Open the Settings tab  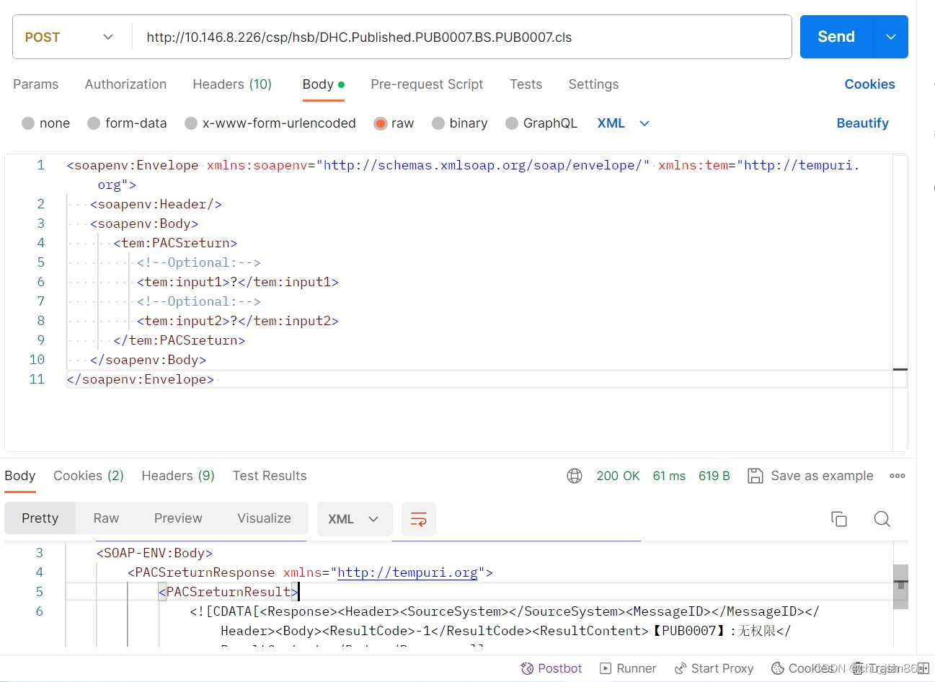[593, 84]
